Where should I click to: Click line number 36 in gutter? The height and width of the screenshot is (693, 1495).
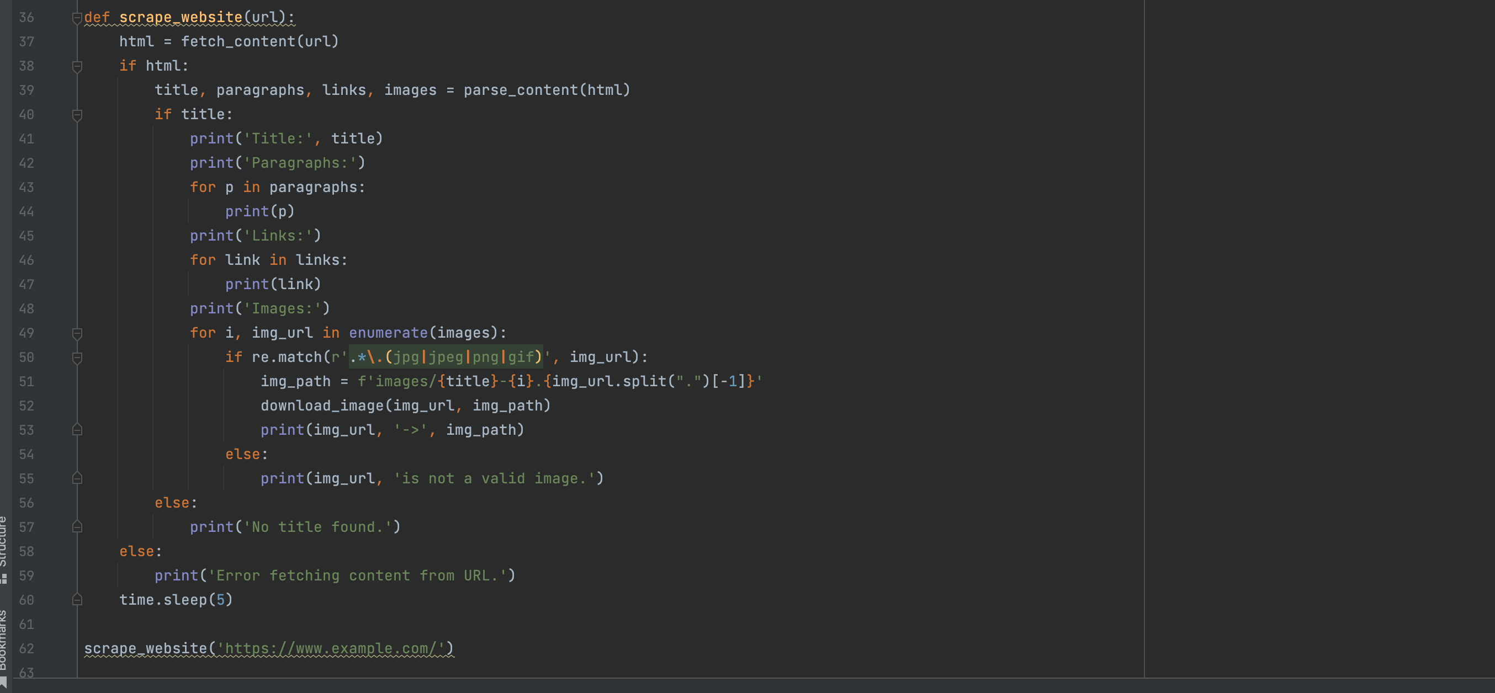(26, 18)
